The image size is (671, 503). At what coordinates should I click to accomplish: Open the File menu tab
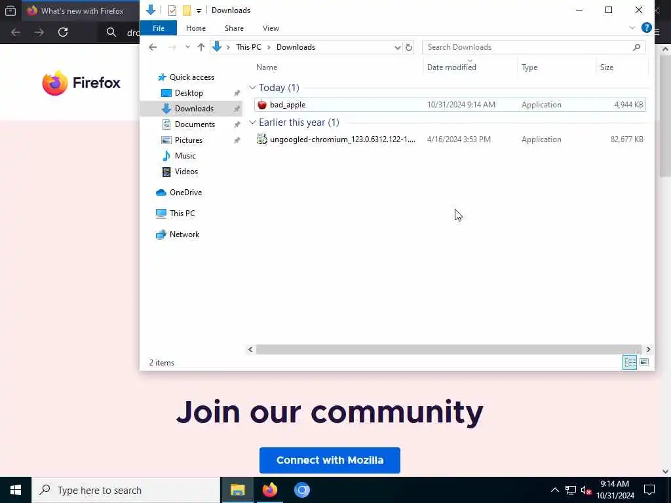click(159, 28)
